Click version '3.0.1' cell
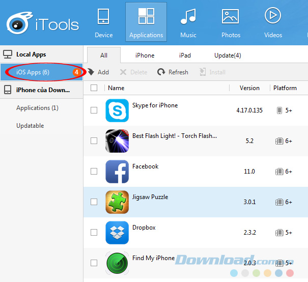The width and height of the screenshot is (308, 282). point(249,202)
